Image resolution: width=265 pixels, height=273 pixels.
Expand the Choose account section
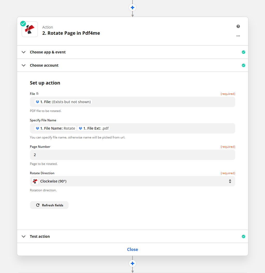point(24,65)
